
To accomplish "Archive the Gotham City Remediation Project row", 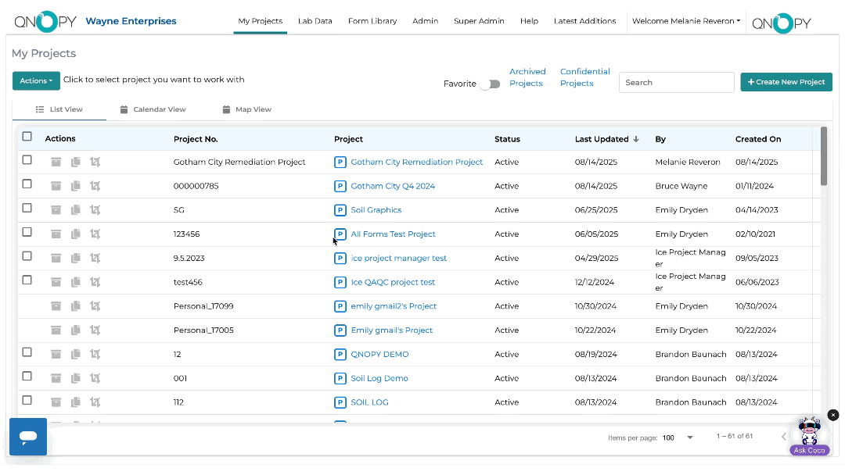I will coord(56,162).
